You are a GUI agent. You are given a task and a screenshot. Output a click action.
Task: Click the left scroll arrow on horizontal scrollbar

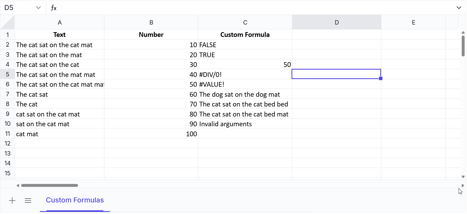[18, 185]
